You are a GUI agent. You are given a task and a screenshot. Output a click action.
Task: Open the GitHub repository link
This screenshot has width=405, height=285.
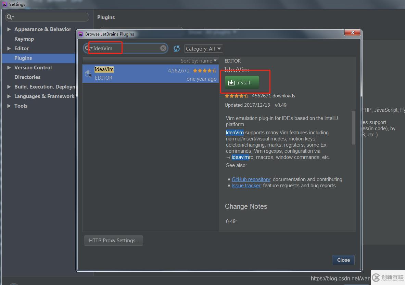[251, 179]
